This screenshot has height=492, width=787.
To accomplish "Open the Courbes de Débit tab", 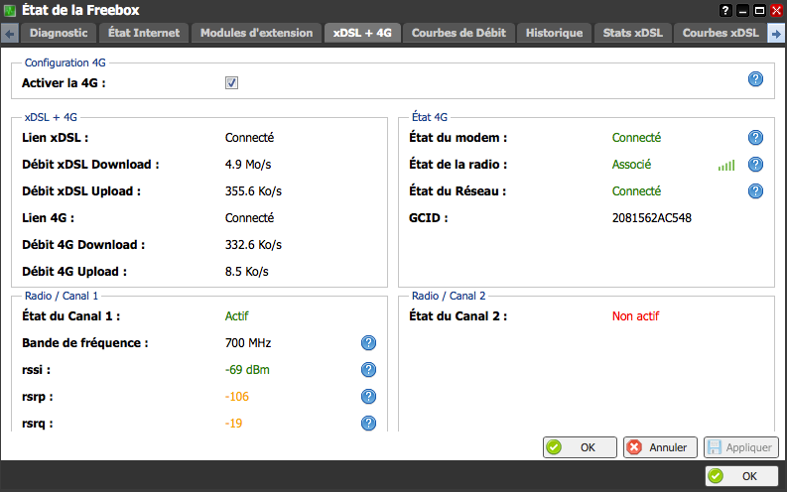I will (458, 33).
